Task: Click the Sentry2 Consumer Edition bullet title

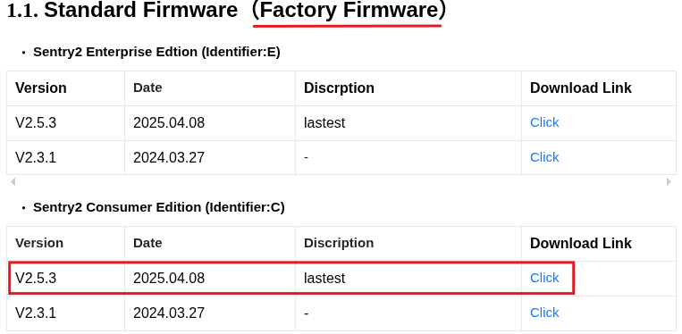Action: [159, 207]
